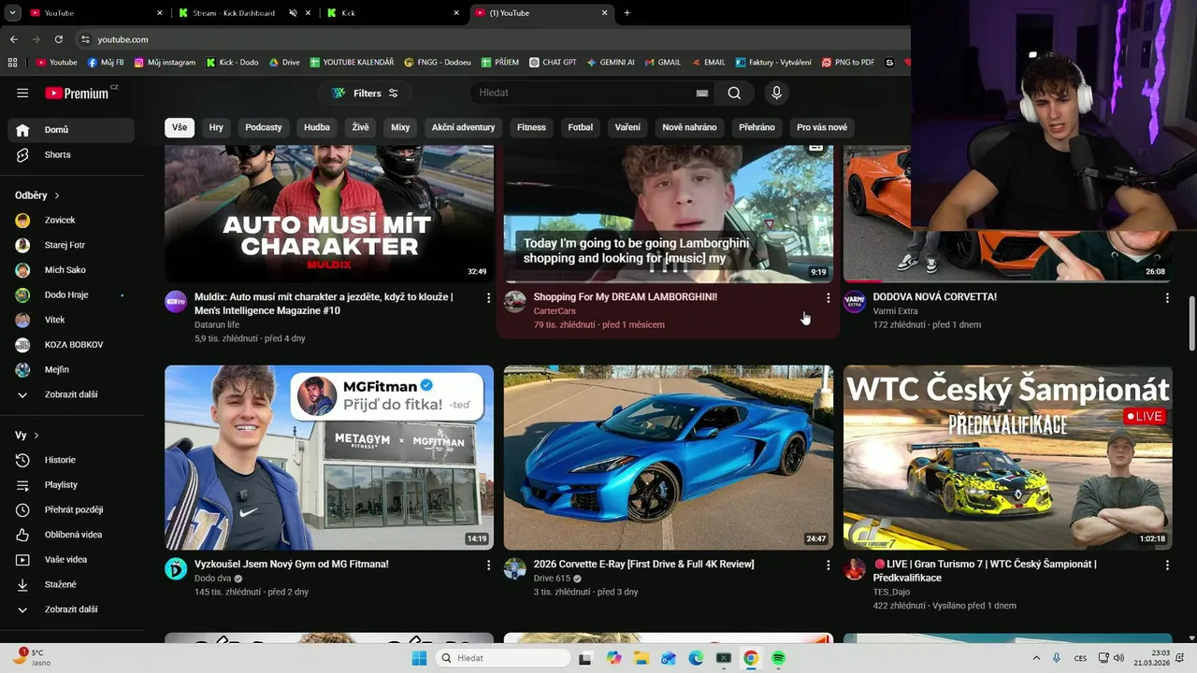The width and height of the screenshot is (1197, 673).
Task: Open File Explorer from the taskbar
Action: [641, 658]
